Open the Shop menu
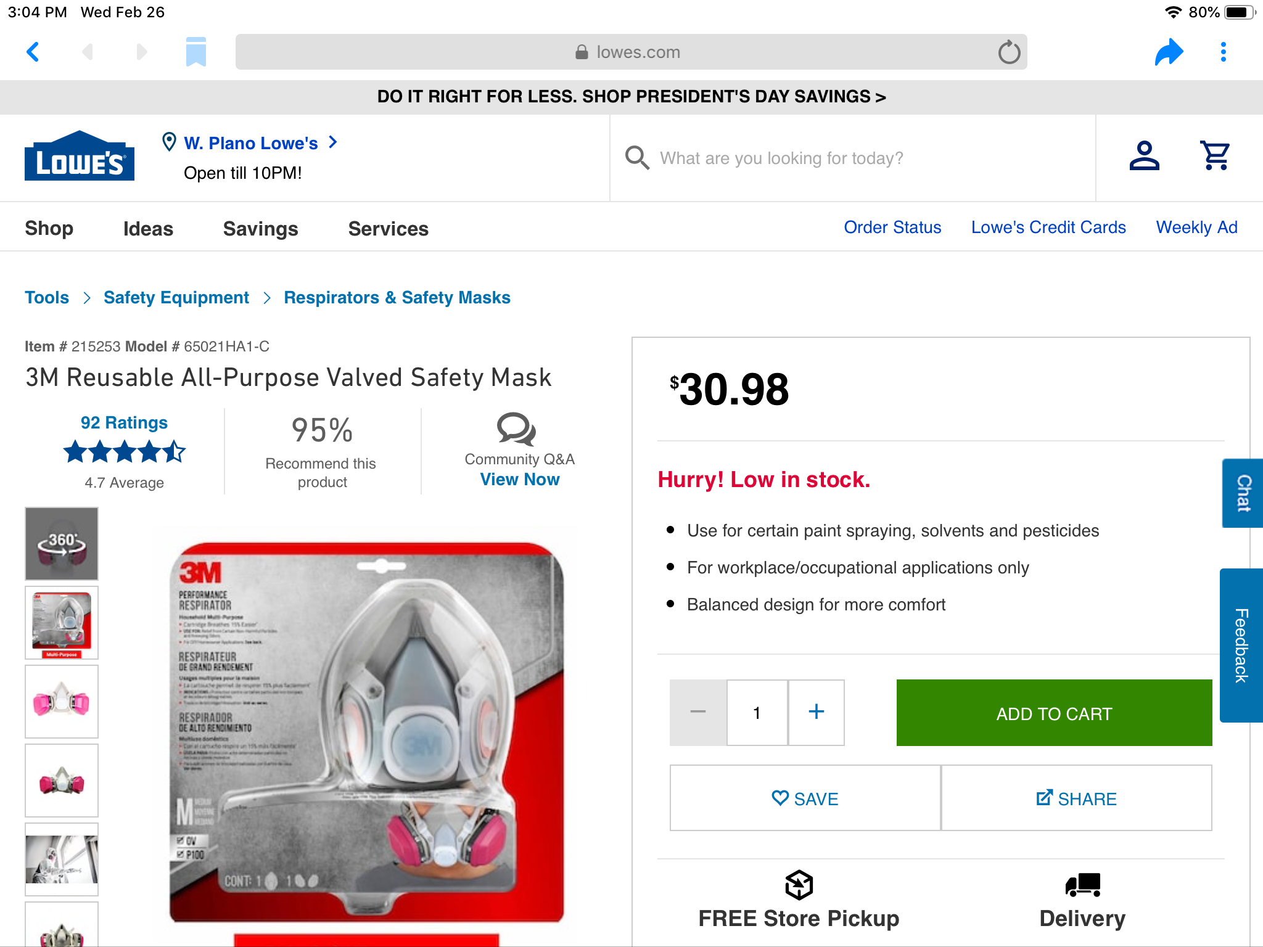The image size is (1263, 947). pos(49,229)
